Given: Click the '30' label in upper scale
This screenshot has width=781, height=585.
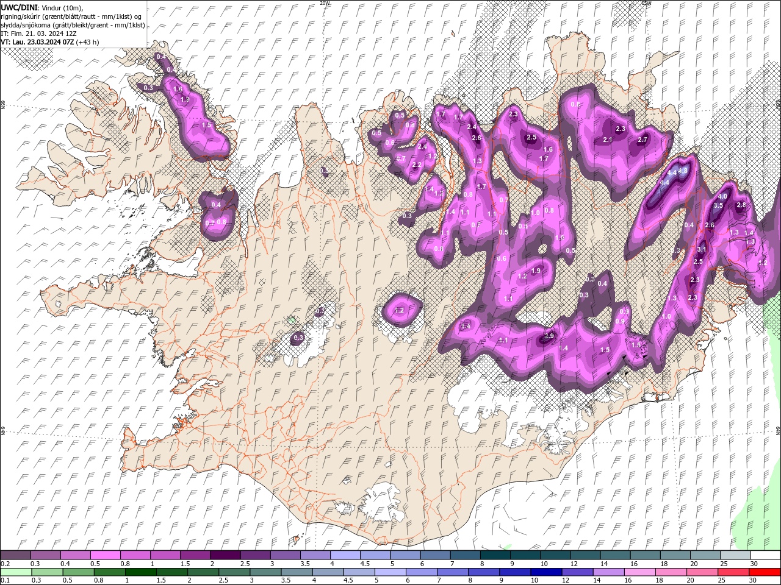Looking at the screenshot, I should 754,564.
